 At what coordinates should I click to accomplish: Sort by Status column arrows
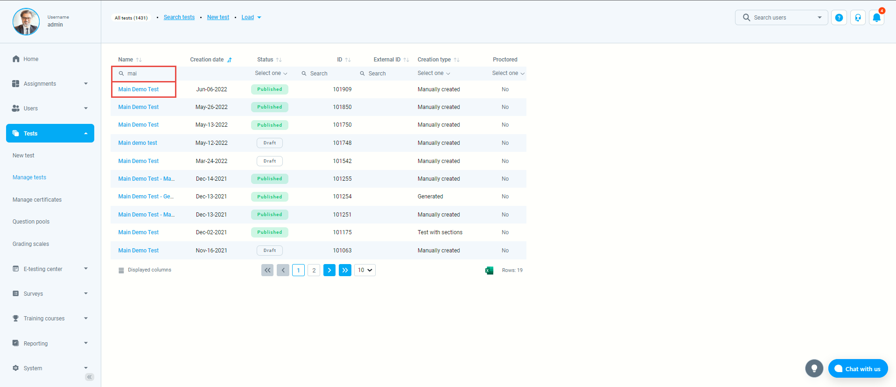[279, 60]
